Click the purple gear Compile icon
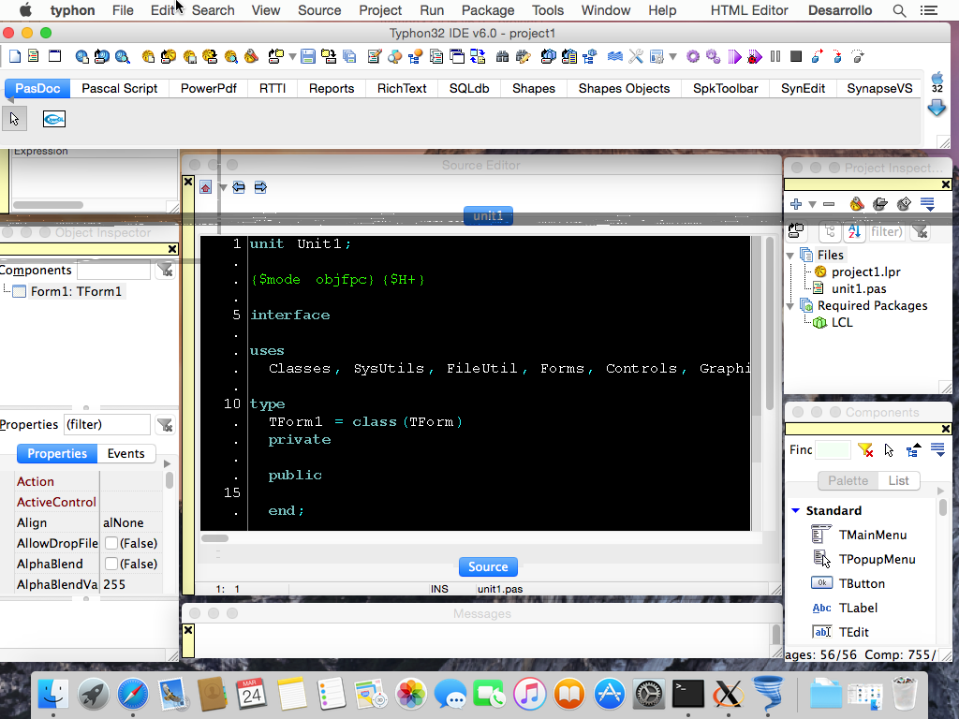The width and height of the screenshot is (959, 719). click(693, 57)
